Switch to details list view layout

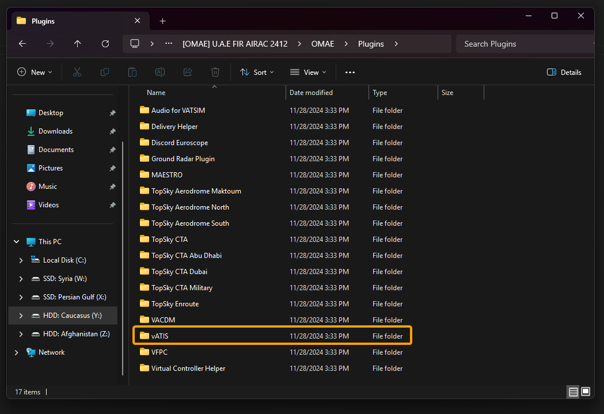click(x=573, y=392)
